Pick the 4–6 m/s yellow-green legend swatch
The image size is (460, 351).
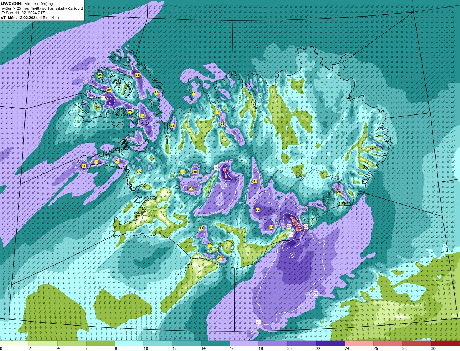point(72,343)
